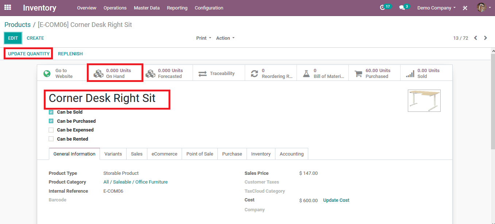Switch to the General Information tab
Viewport: 495px width, 224px height.
click(x=74, y=154)
